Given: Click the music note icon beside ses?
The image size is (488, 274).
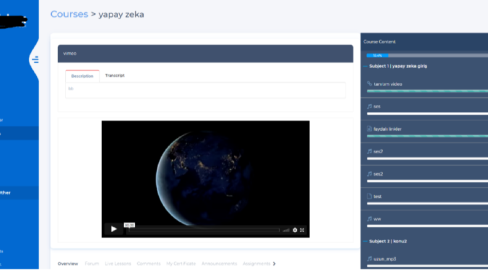Looking at the screenshot, I should tap(369, 151).
